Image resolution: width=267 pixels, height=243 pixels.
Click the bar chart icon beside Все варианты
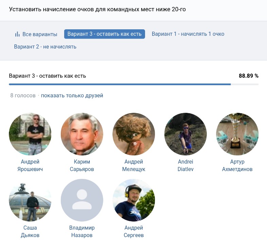(x=17, y=34)
